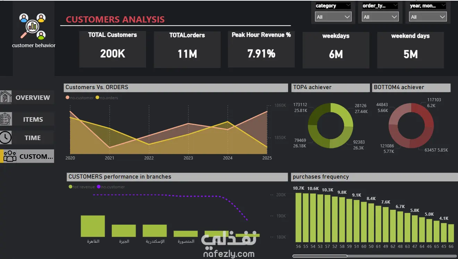Screen dimensions: 458x259
Task: Click the المنصورة revenue bar
Action: point(186,234)
